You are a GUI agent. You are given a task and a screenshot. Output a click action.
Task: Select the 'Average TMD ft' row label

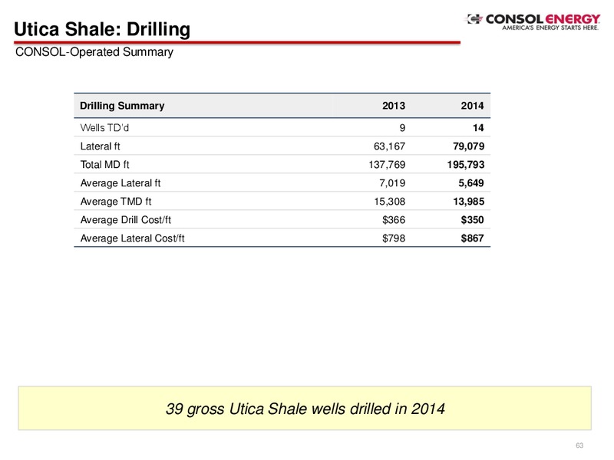coord(116,202)
